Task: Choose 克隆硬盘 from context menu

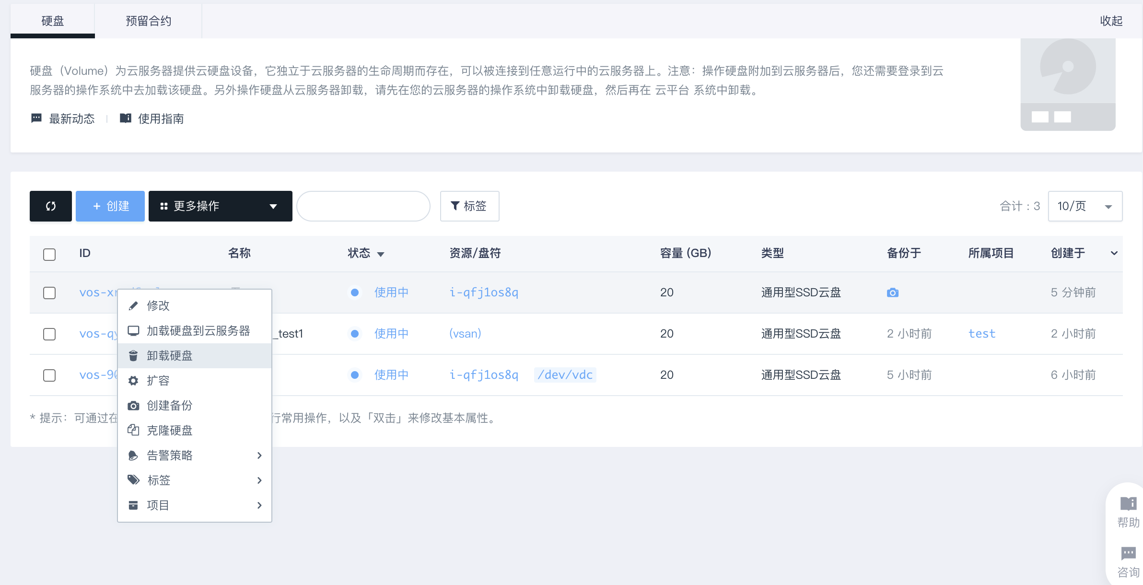Action: pos(195,431)
